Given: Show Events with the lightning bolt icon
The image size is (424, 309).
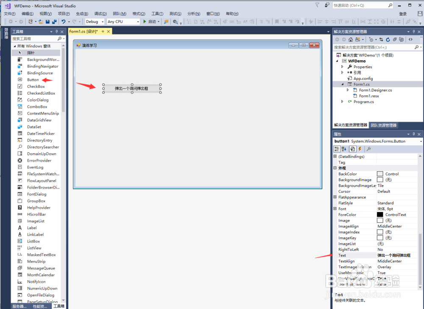Looking at the screenshot, I should coord(360,149).
